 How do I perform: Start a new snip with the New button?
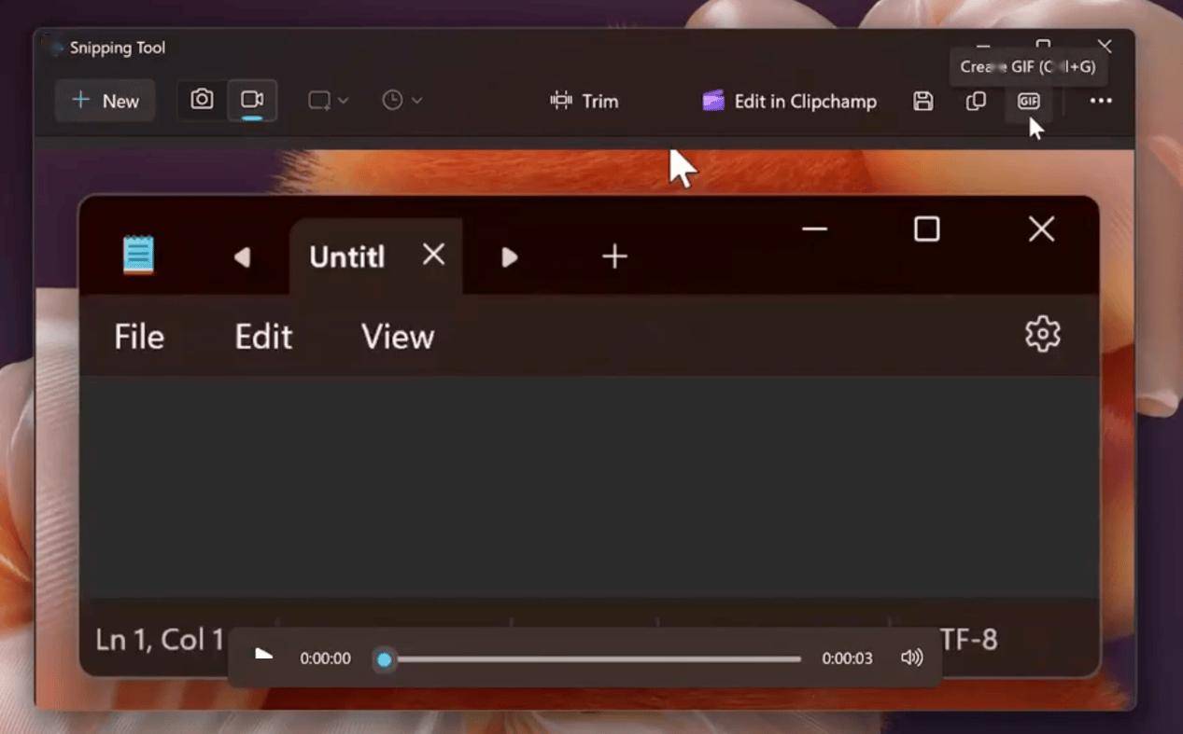point(105,101)
